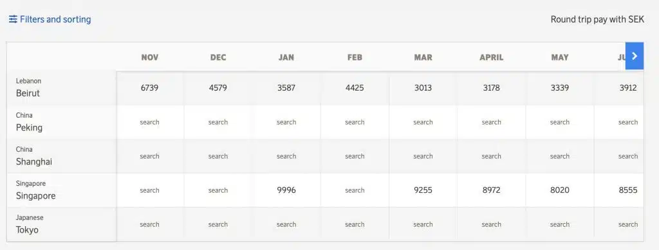Search Peking flights for May
659x250 pixels.
(x=560, y=122)
